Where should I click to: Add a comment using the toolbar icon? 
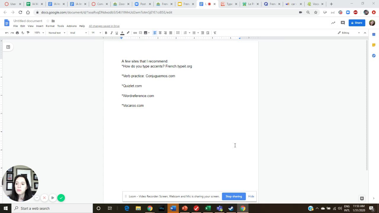[140, 33]
